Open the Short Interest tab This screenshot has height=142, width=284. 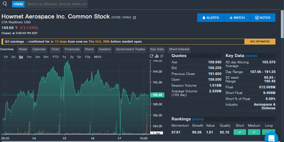coord(179,49)
